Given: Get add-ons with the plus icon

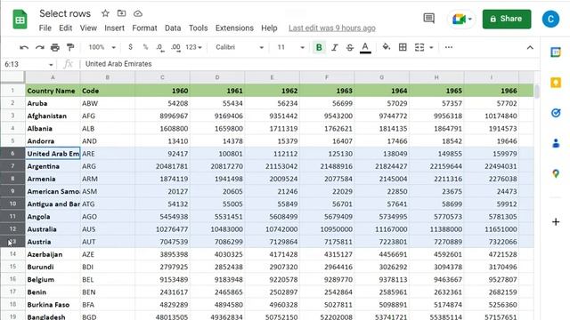Looking at the screenshot, I should point(556,221).
